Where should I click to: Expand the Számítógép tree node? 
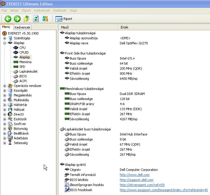tap(4, 38)
